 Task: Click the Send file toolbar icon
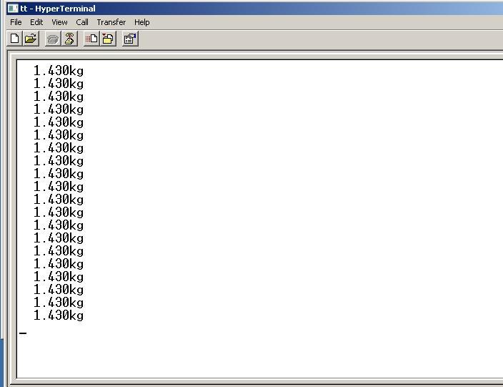(x=91, y=39)
